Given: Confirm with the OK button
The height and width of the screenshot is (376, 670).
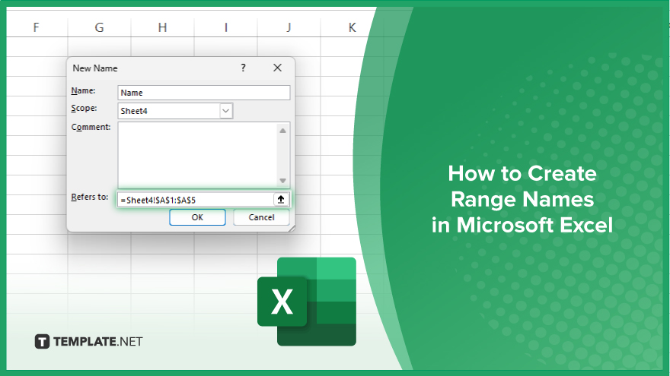Looking at the screenshot, I should click(197, 217).
